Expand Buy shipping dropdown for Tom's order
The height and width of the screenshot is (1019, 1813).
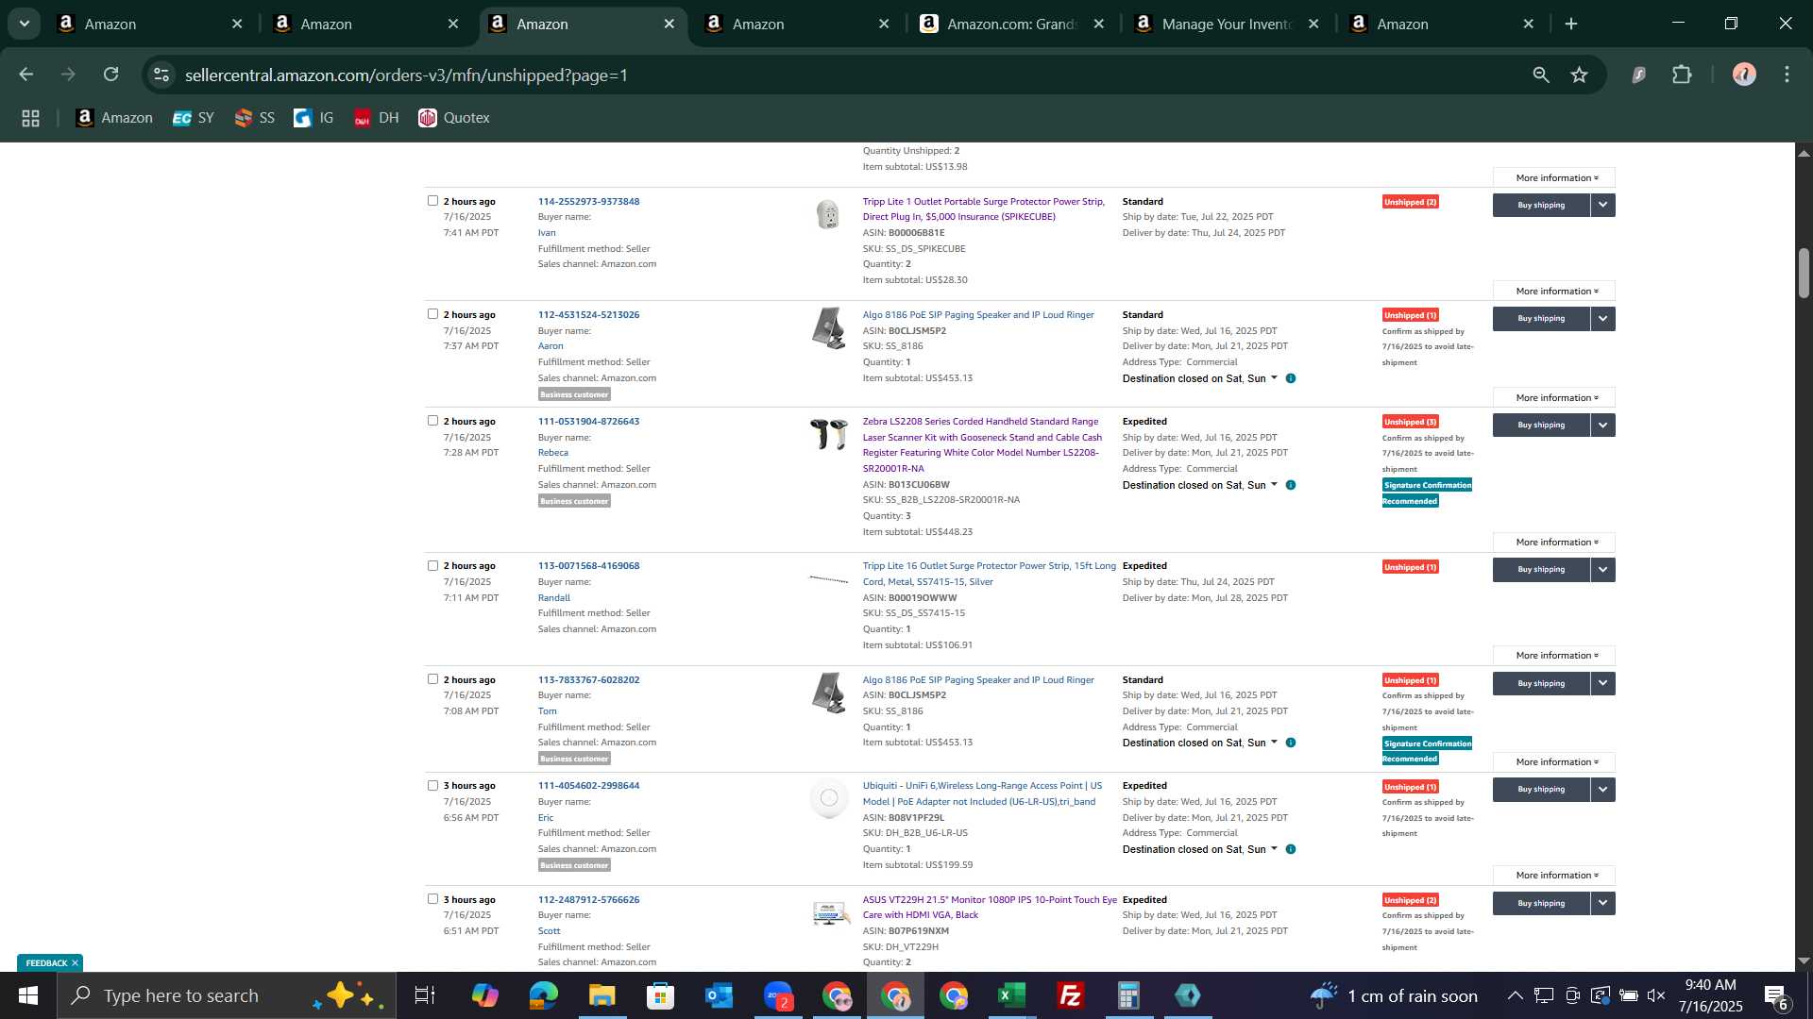[1602, 683]
